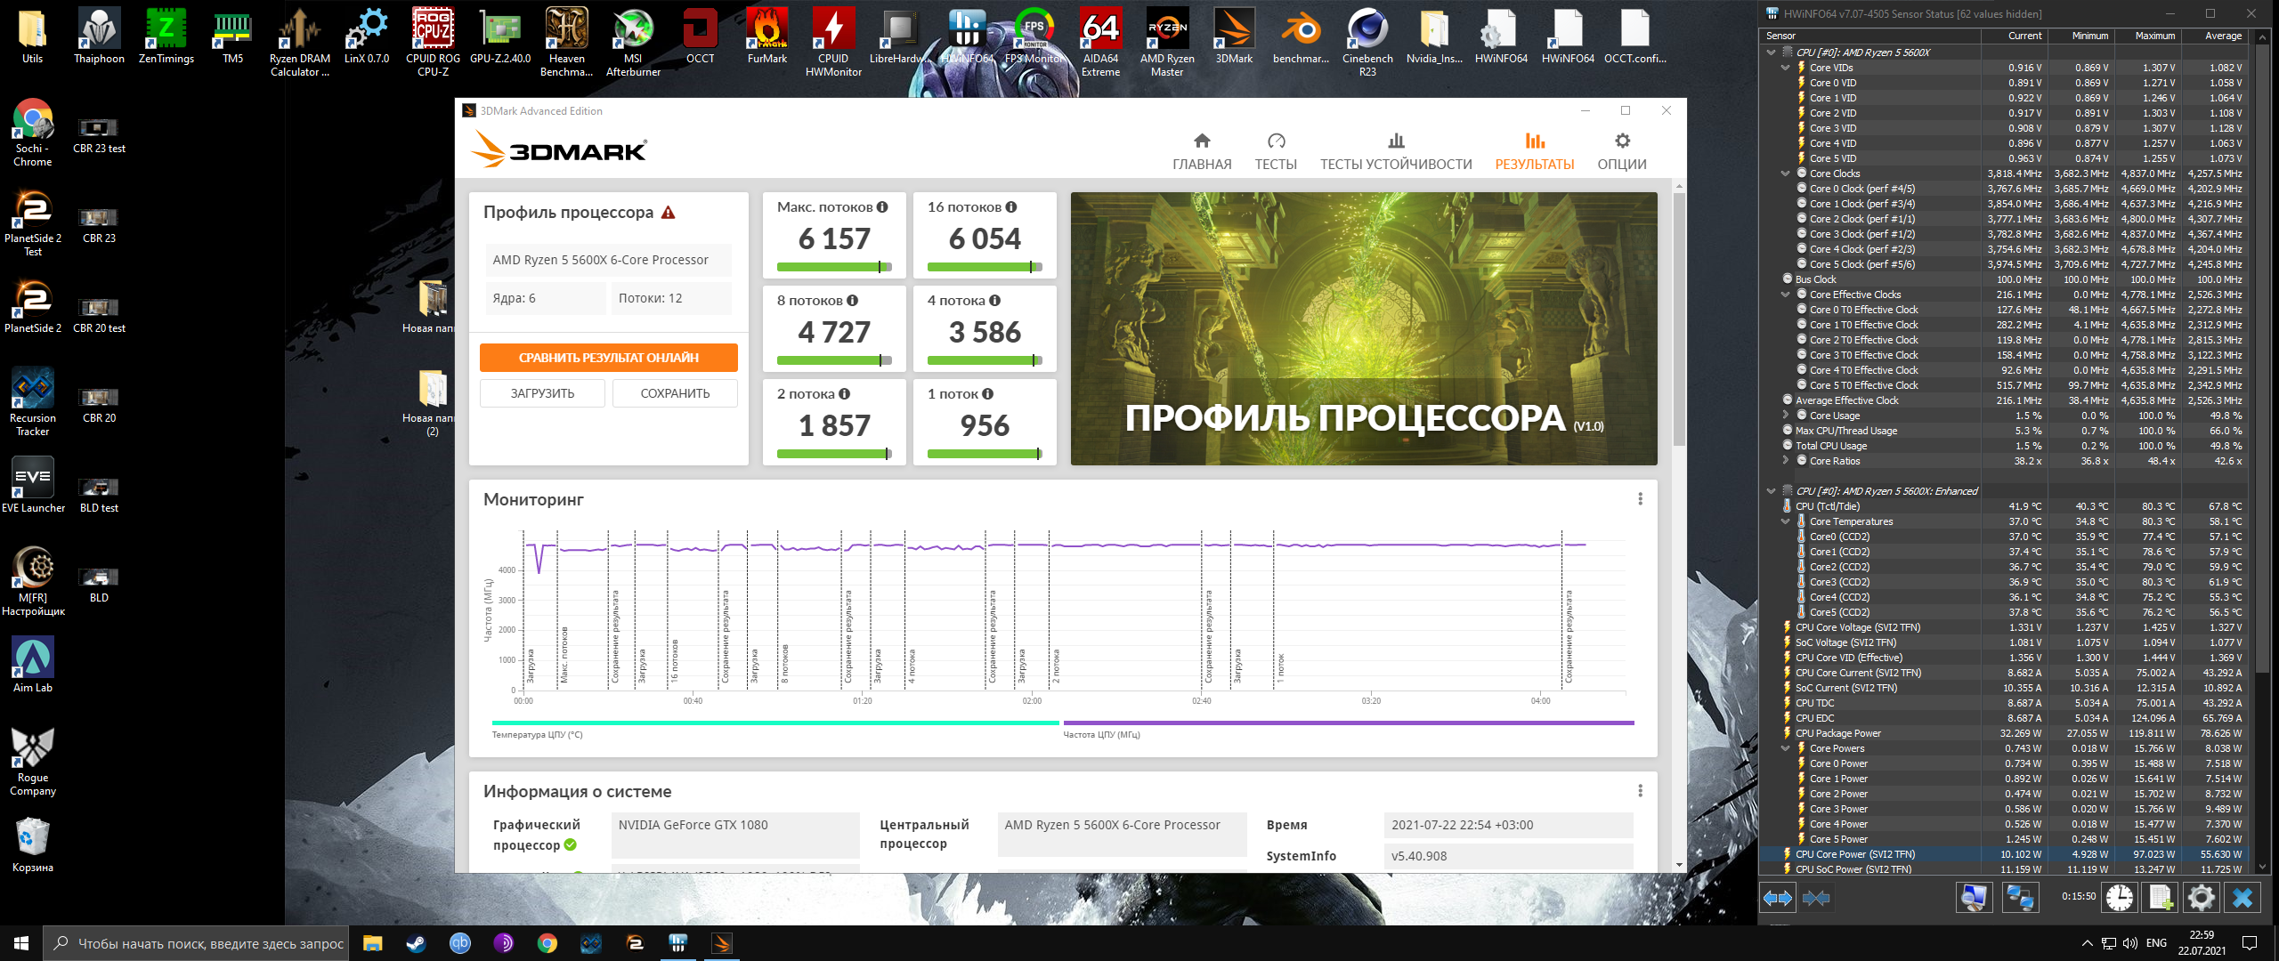
Task: Click HWiNFO logging sheet with plus icon
Action: click(2161, 898)
